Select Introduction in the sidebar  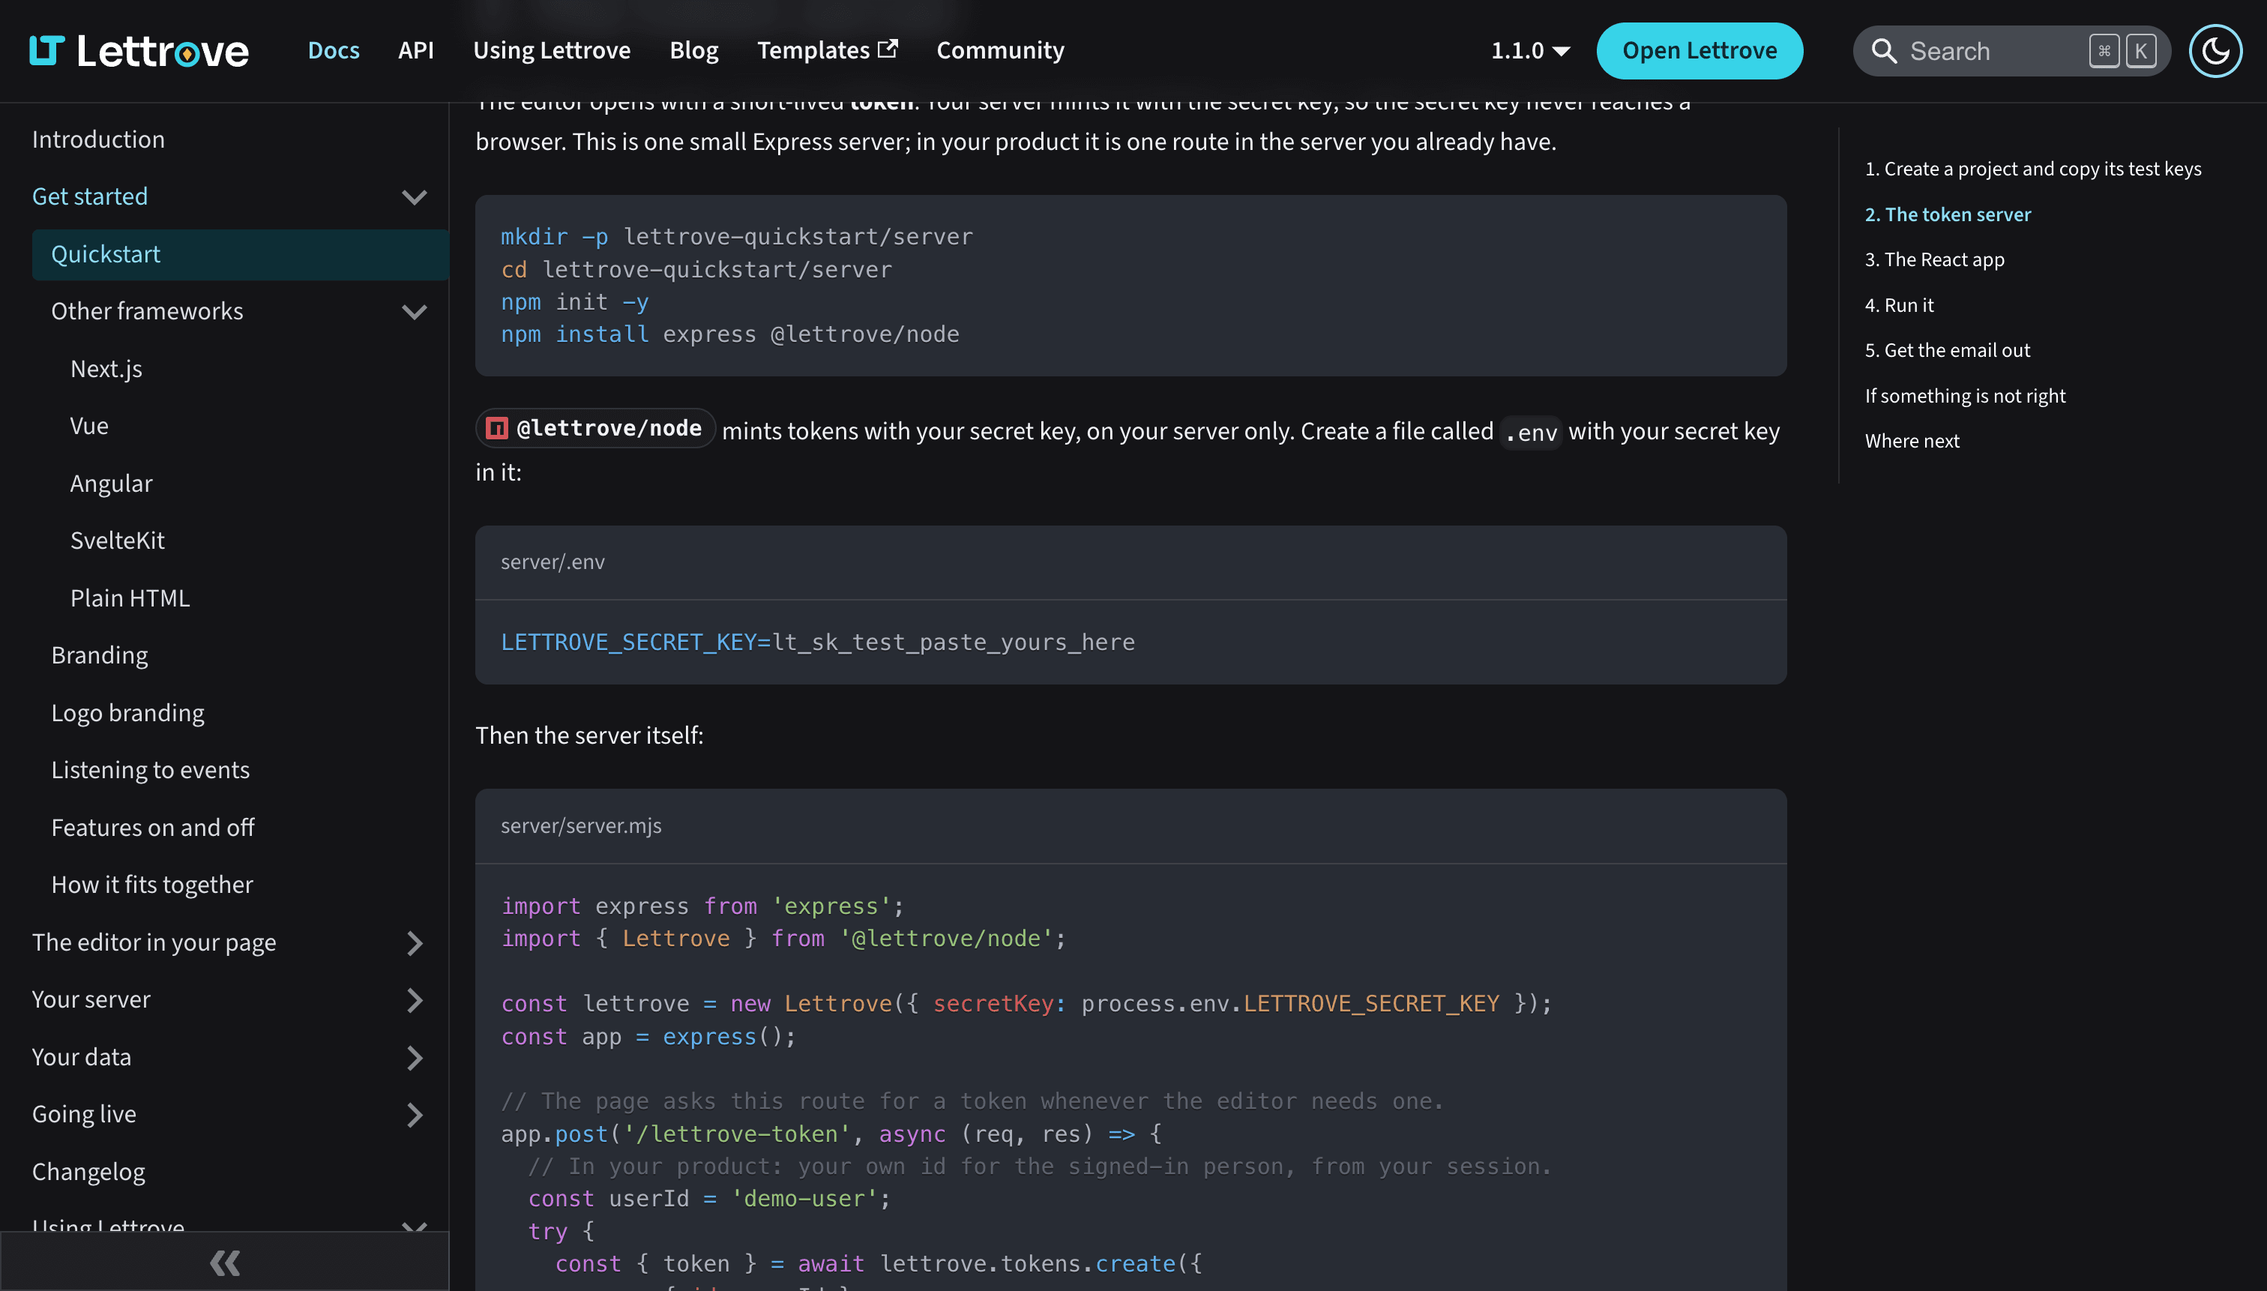tap(98, 139)
